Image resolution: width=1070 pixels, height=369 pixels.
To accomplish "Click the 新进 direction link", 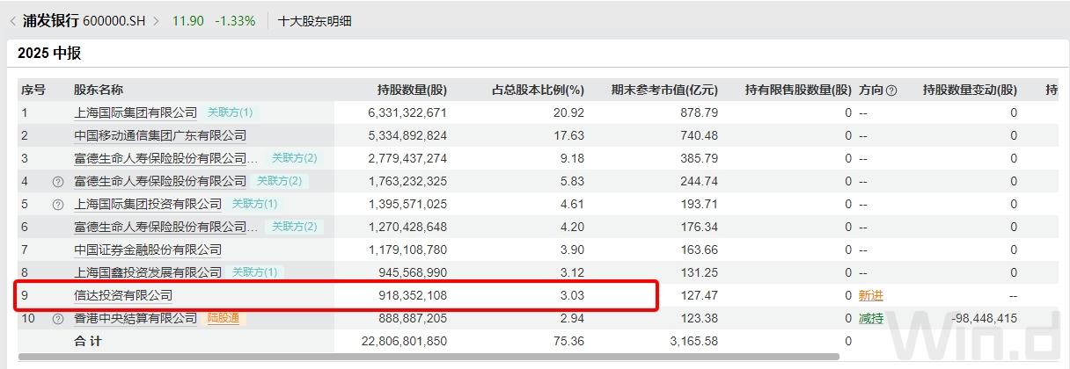I will (x=870, y=295).
